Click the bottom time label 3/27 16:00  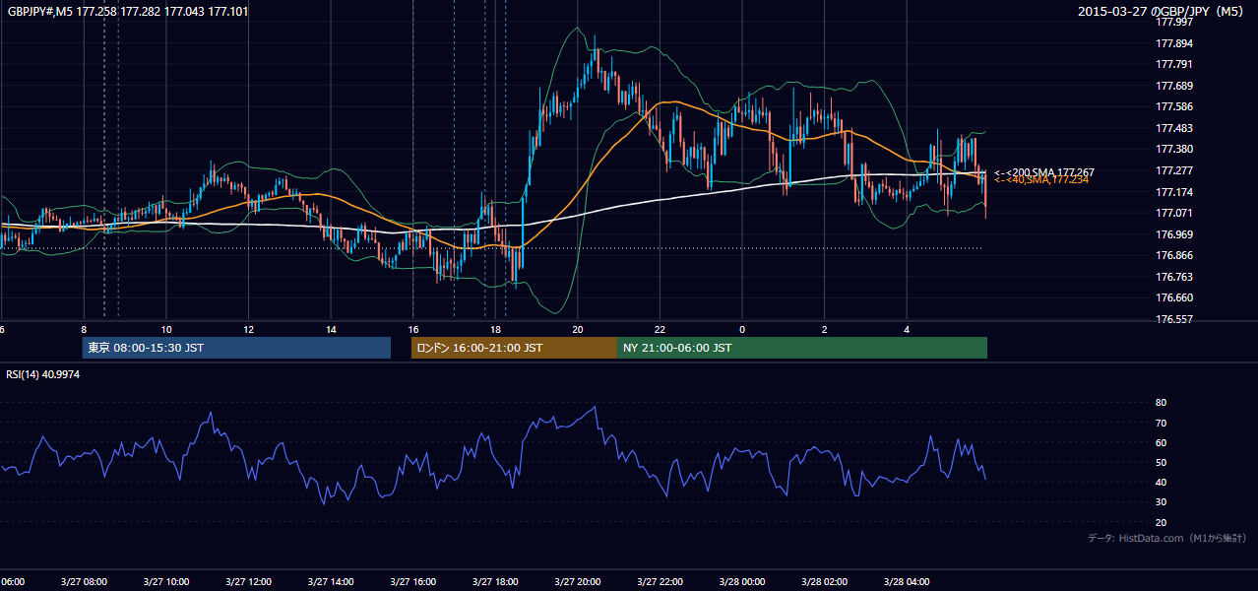pos(412,582)
